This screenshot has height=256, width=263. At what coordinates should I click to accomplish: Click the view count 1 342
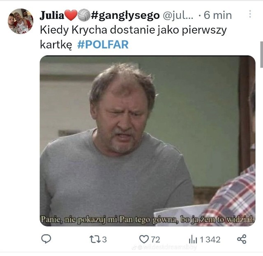pos(210,240)
